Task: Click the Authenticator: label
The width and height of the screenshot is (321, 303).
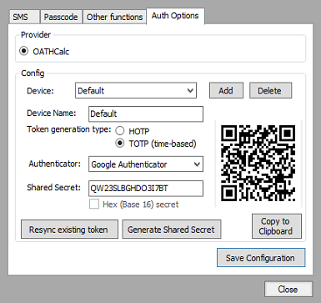Action: 55,164
